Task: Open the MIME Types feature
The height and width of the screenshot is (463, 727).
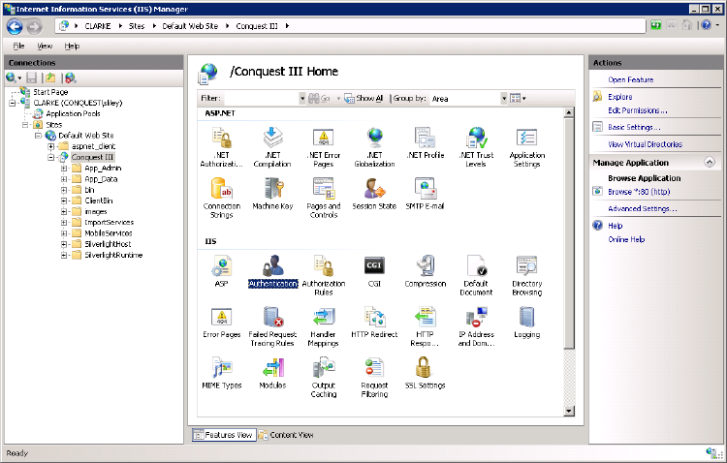Action: tap(222, 373)
